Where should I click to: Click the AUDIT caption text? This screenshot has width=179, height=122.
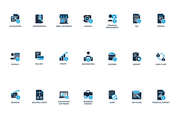pos(112,102)
